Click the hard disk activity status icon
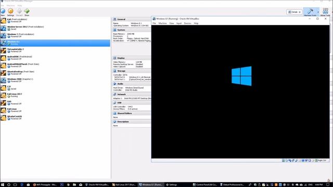The image size is (333, 187). click(283, 161)
